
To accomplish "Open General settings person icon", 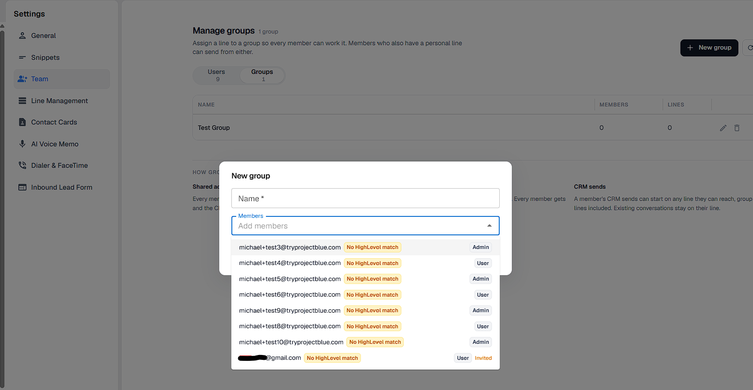I will [22, 35].
